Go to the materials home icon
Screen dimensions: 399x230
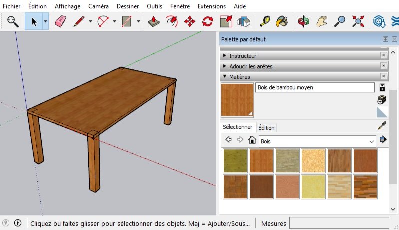[x=252, y=139]
